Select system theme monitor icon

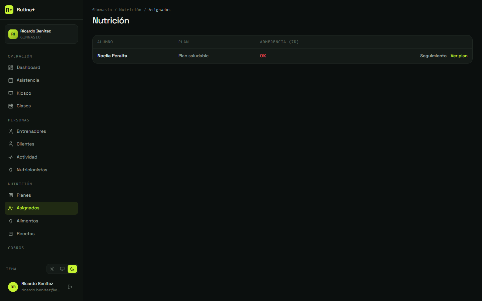click(x=62, y=269)
